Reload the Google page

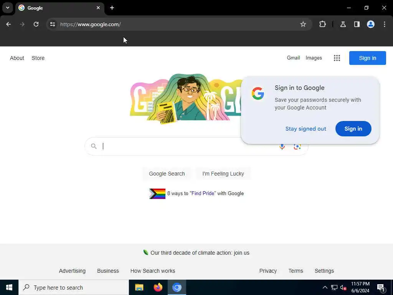coord(36,24)
